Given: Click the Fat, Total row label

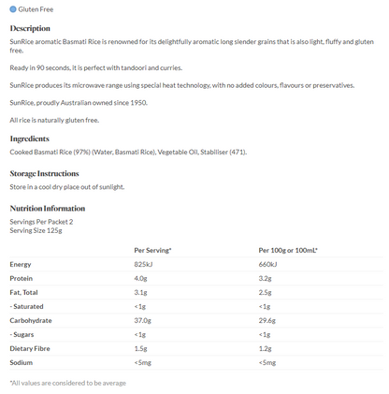Looking at the screenshot, I should [23, 293].
